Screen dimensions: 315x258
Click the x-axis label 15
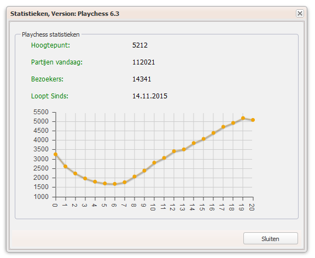(202, 207)
